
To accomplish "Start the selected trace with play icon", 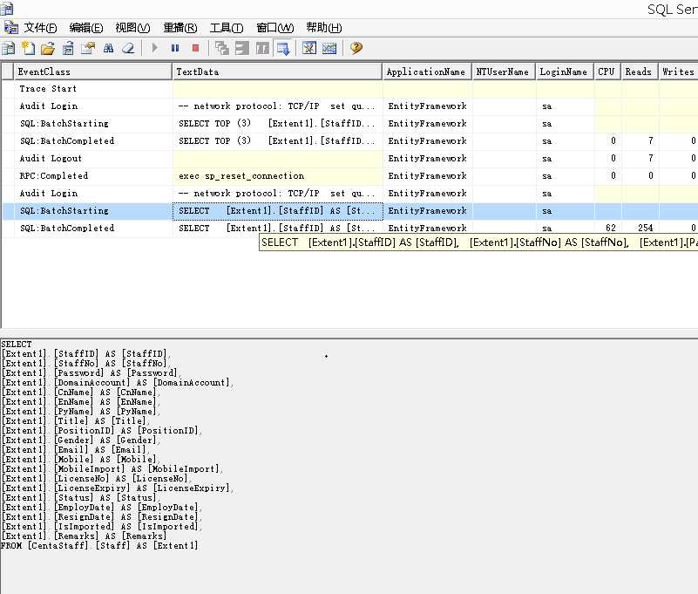I will [154, 48].
